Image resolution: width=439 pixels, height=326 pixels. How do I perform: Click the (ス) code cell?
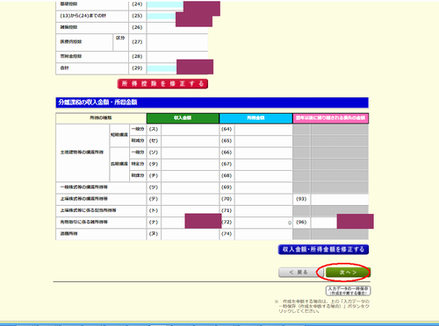pos(154,130)
